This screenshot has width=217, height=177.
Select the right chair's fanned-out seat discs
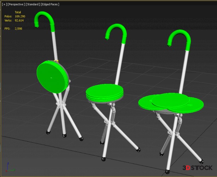pyautogui.click(x=171, y=103)
